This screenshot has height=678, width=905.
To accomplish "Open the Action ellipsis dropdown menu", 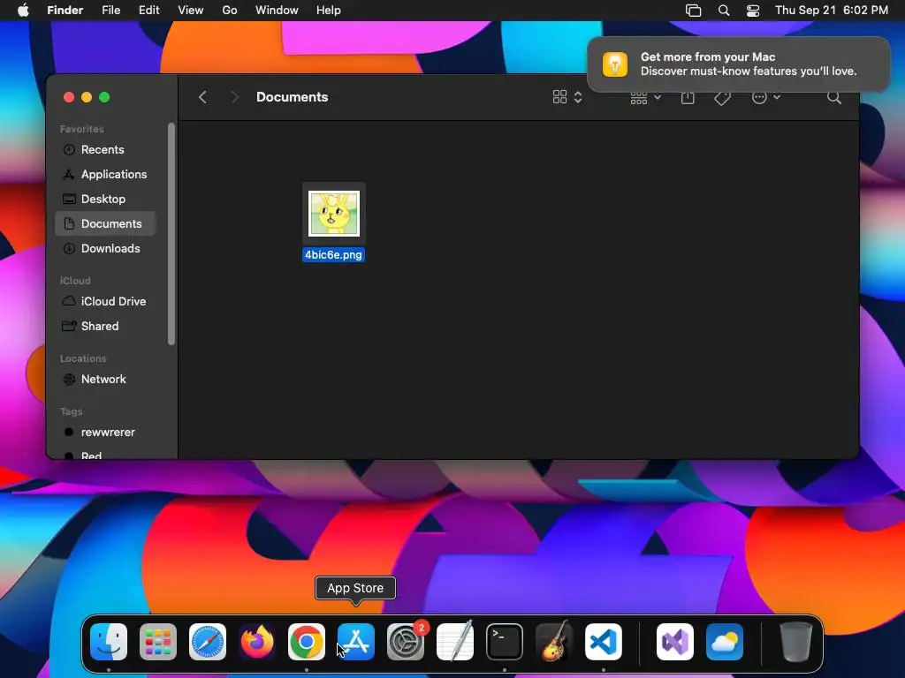I will click(x=766, y=97).
